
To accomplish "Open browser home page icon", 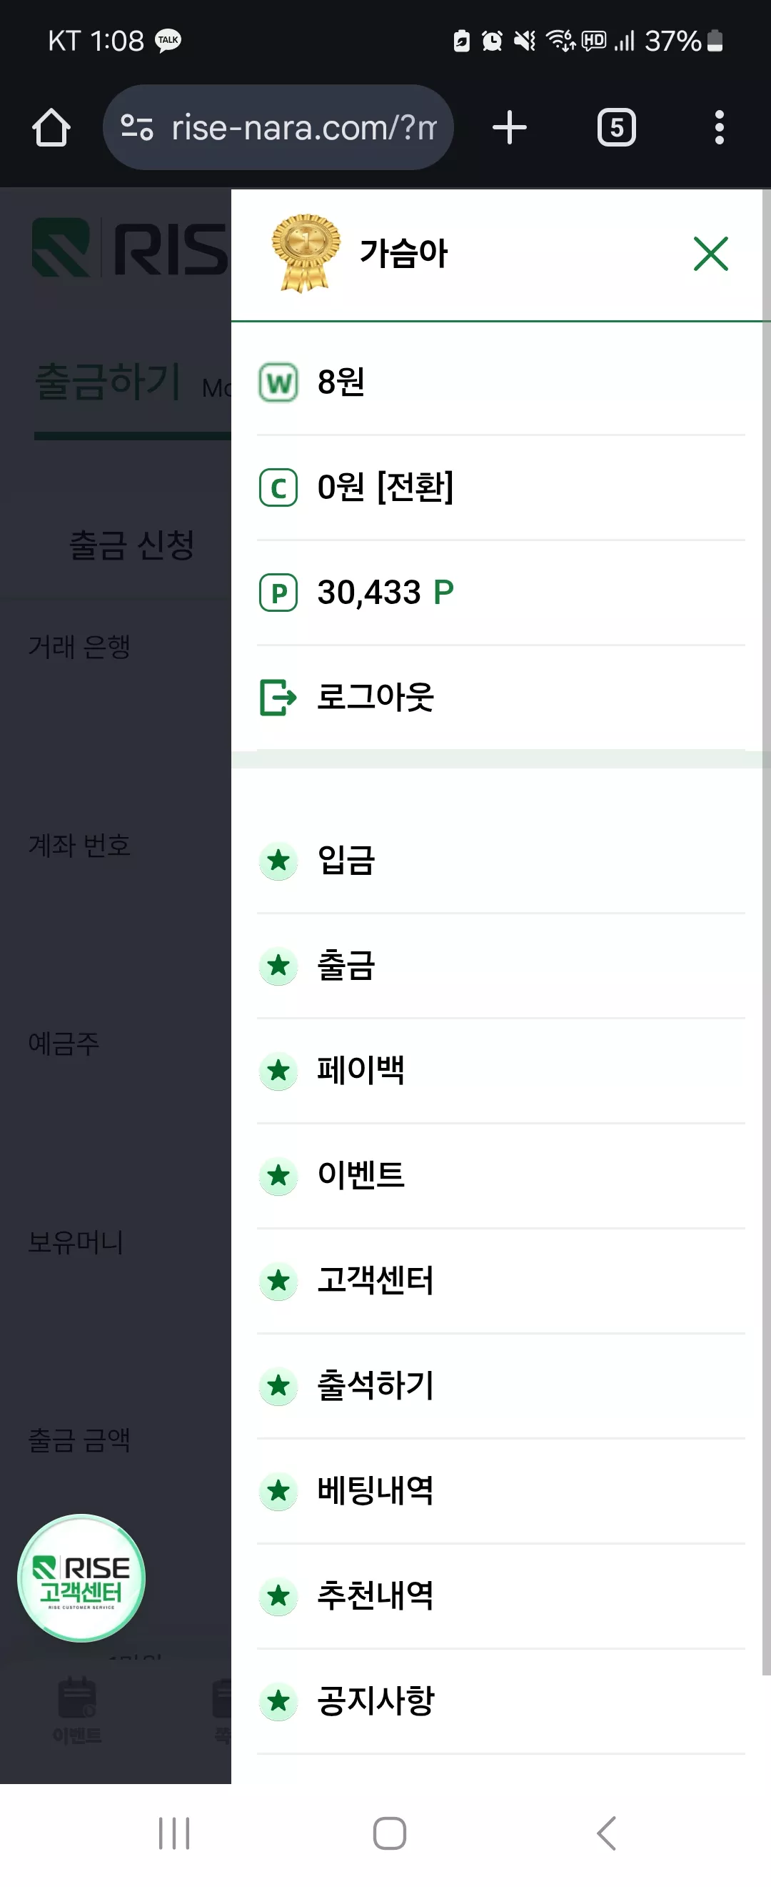I will pos(51,127).
